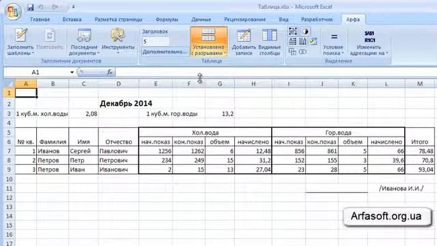Select row 5 header

(9, 133)
